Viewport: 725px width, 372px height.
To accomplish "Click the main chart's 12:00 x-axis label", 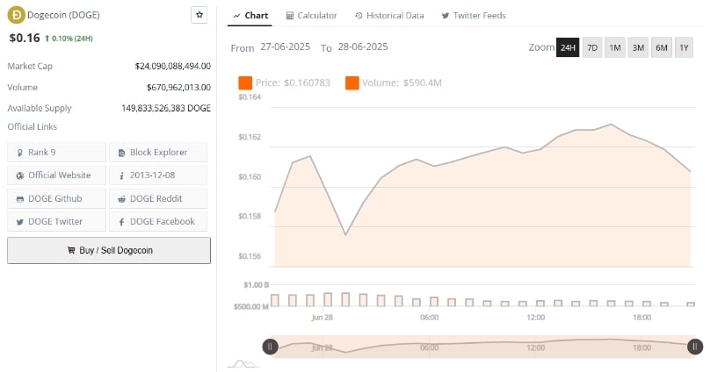I will pos(536,318).
